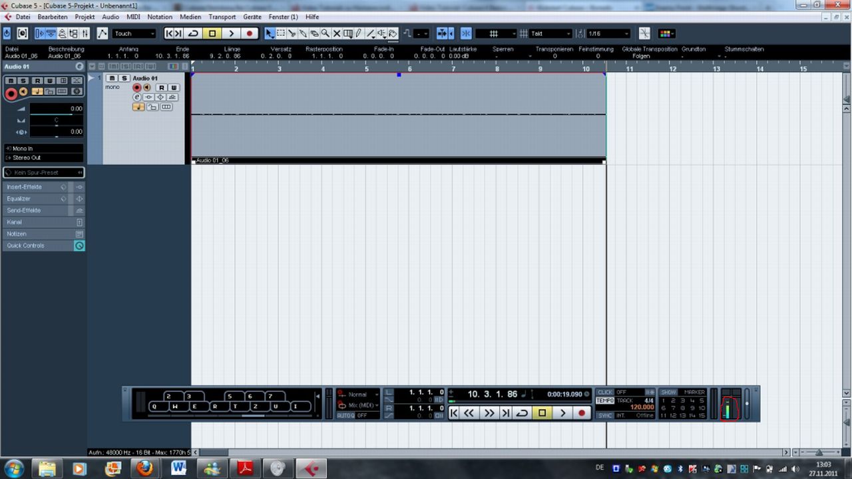Screen dimensions: 852x479
Task: Click the red Record button in toolbar
Action: (x=250, y=33)
